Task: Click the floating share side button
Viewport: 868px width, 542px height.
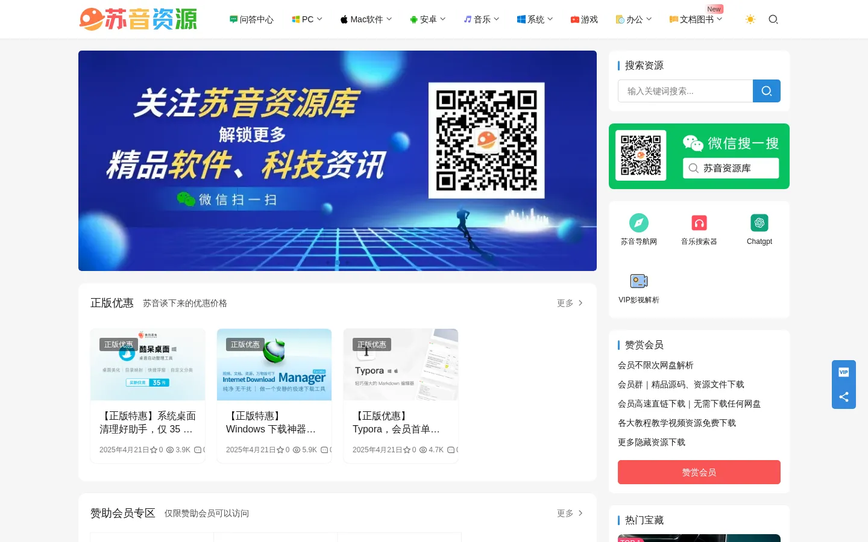Action: point(844,397)
